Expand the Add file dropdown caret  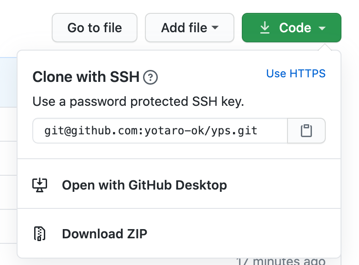click(x=215, y=28)
